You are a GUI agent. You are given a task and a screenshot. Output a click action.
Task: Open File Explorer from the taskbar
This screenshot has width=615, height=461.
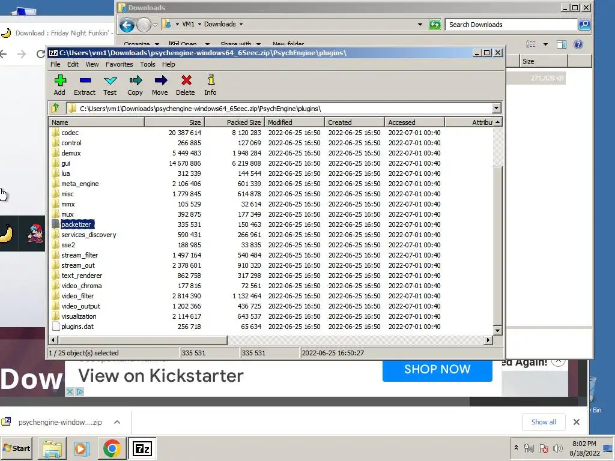click(x=52, y=448)
